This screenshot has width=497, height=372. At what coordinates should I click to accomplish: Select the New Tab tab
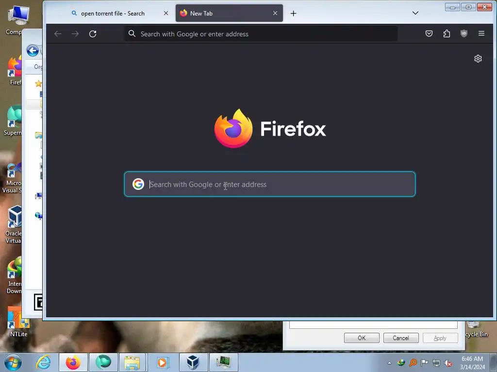click(229, 13)
